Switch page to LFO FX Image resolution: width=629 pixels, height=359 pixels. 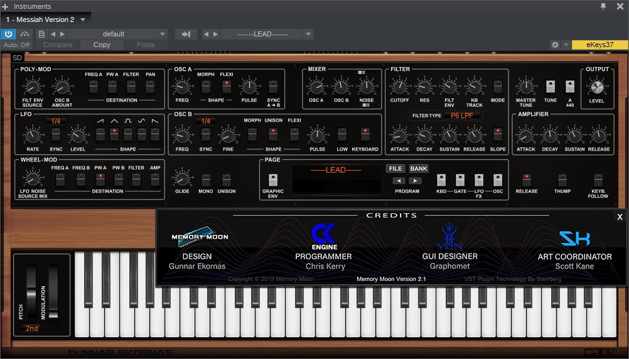(479, 179)
